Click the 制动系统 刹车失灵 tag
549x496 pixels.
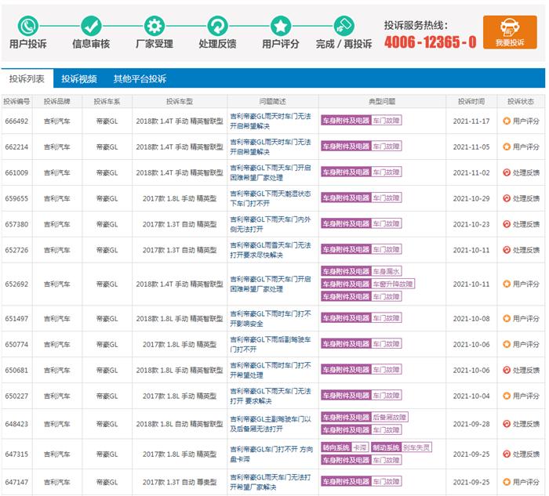click(x=402, y=447)
